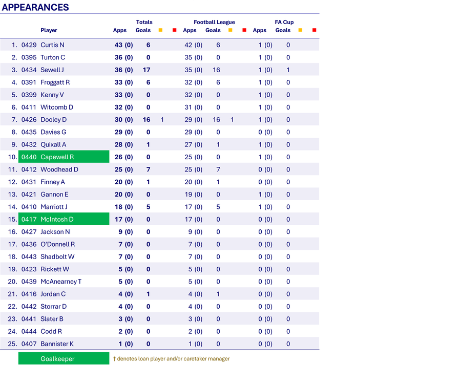The width and height of the screenshot is (461, 365).
Task: Click Dooley D Football League yellow card 1
Action: click(232, 120)
